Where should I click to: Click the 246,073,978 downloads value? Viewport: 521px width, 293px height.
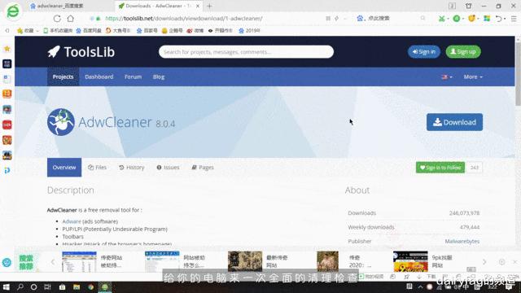[x=464, y=213]
